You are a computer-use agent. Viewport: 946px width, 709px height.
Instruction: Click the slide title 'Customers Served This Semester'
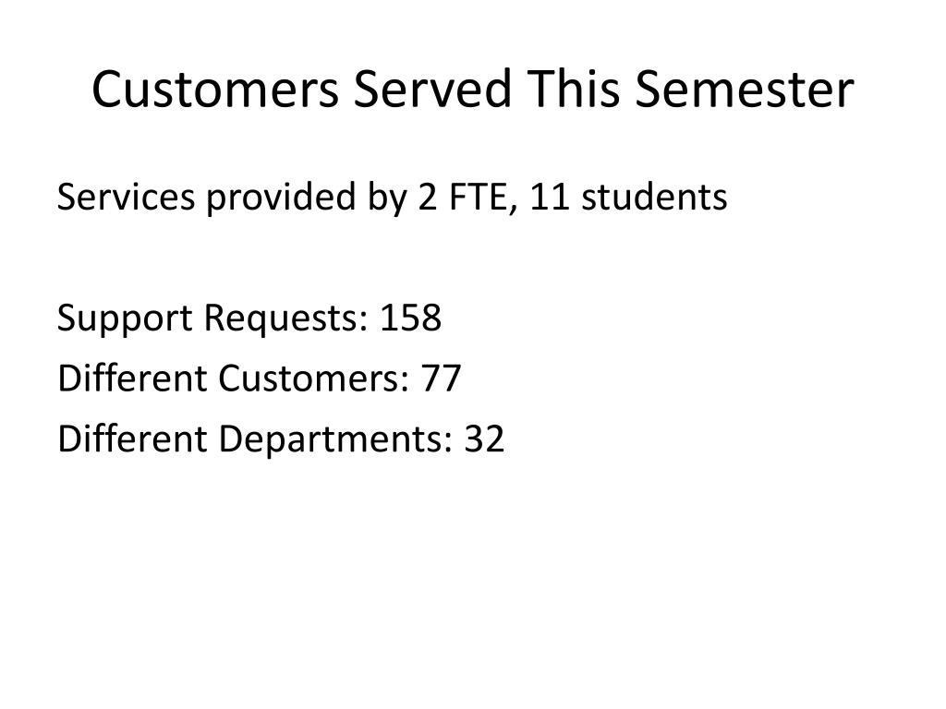click(x=473, y=90)
